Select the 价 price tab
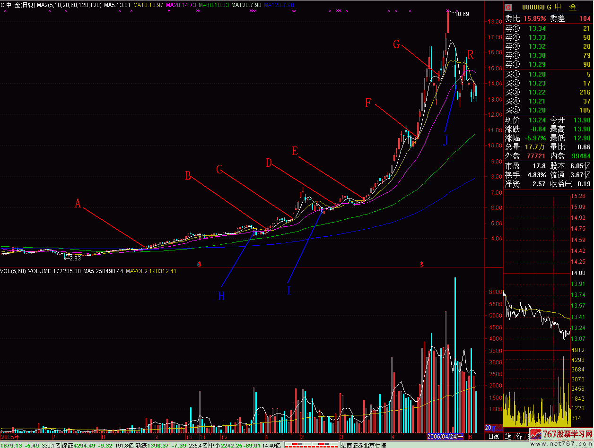 [519, 436]
